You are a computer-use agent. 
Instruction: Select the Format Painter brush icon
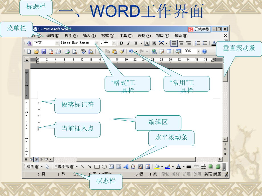point(122,51)
